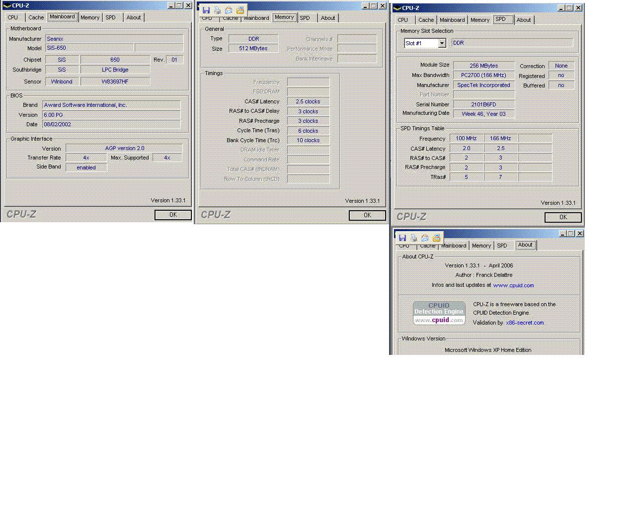636x509 pixels.
Task: Open My Pictures folder icon over the Memory window
Action: pos(240,10)
